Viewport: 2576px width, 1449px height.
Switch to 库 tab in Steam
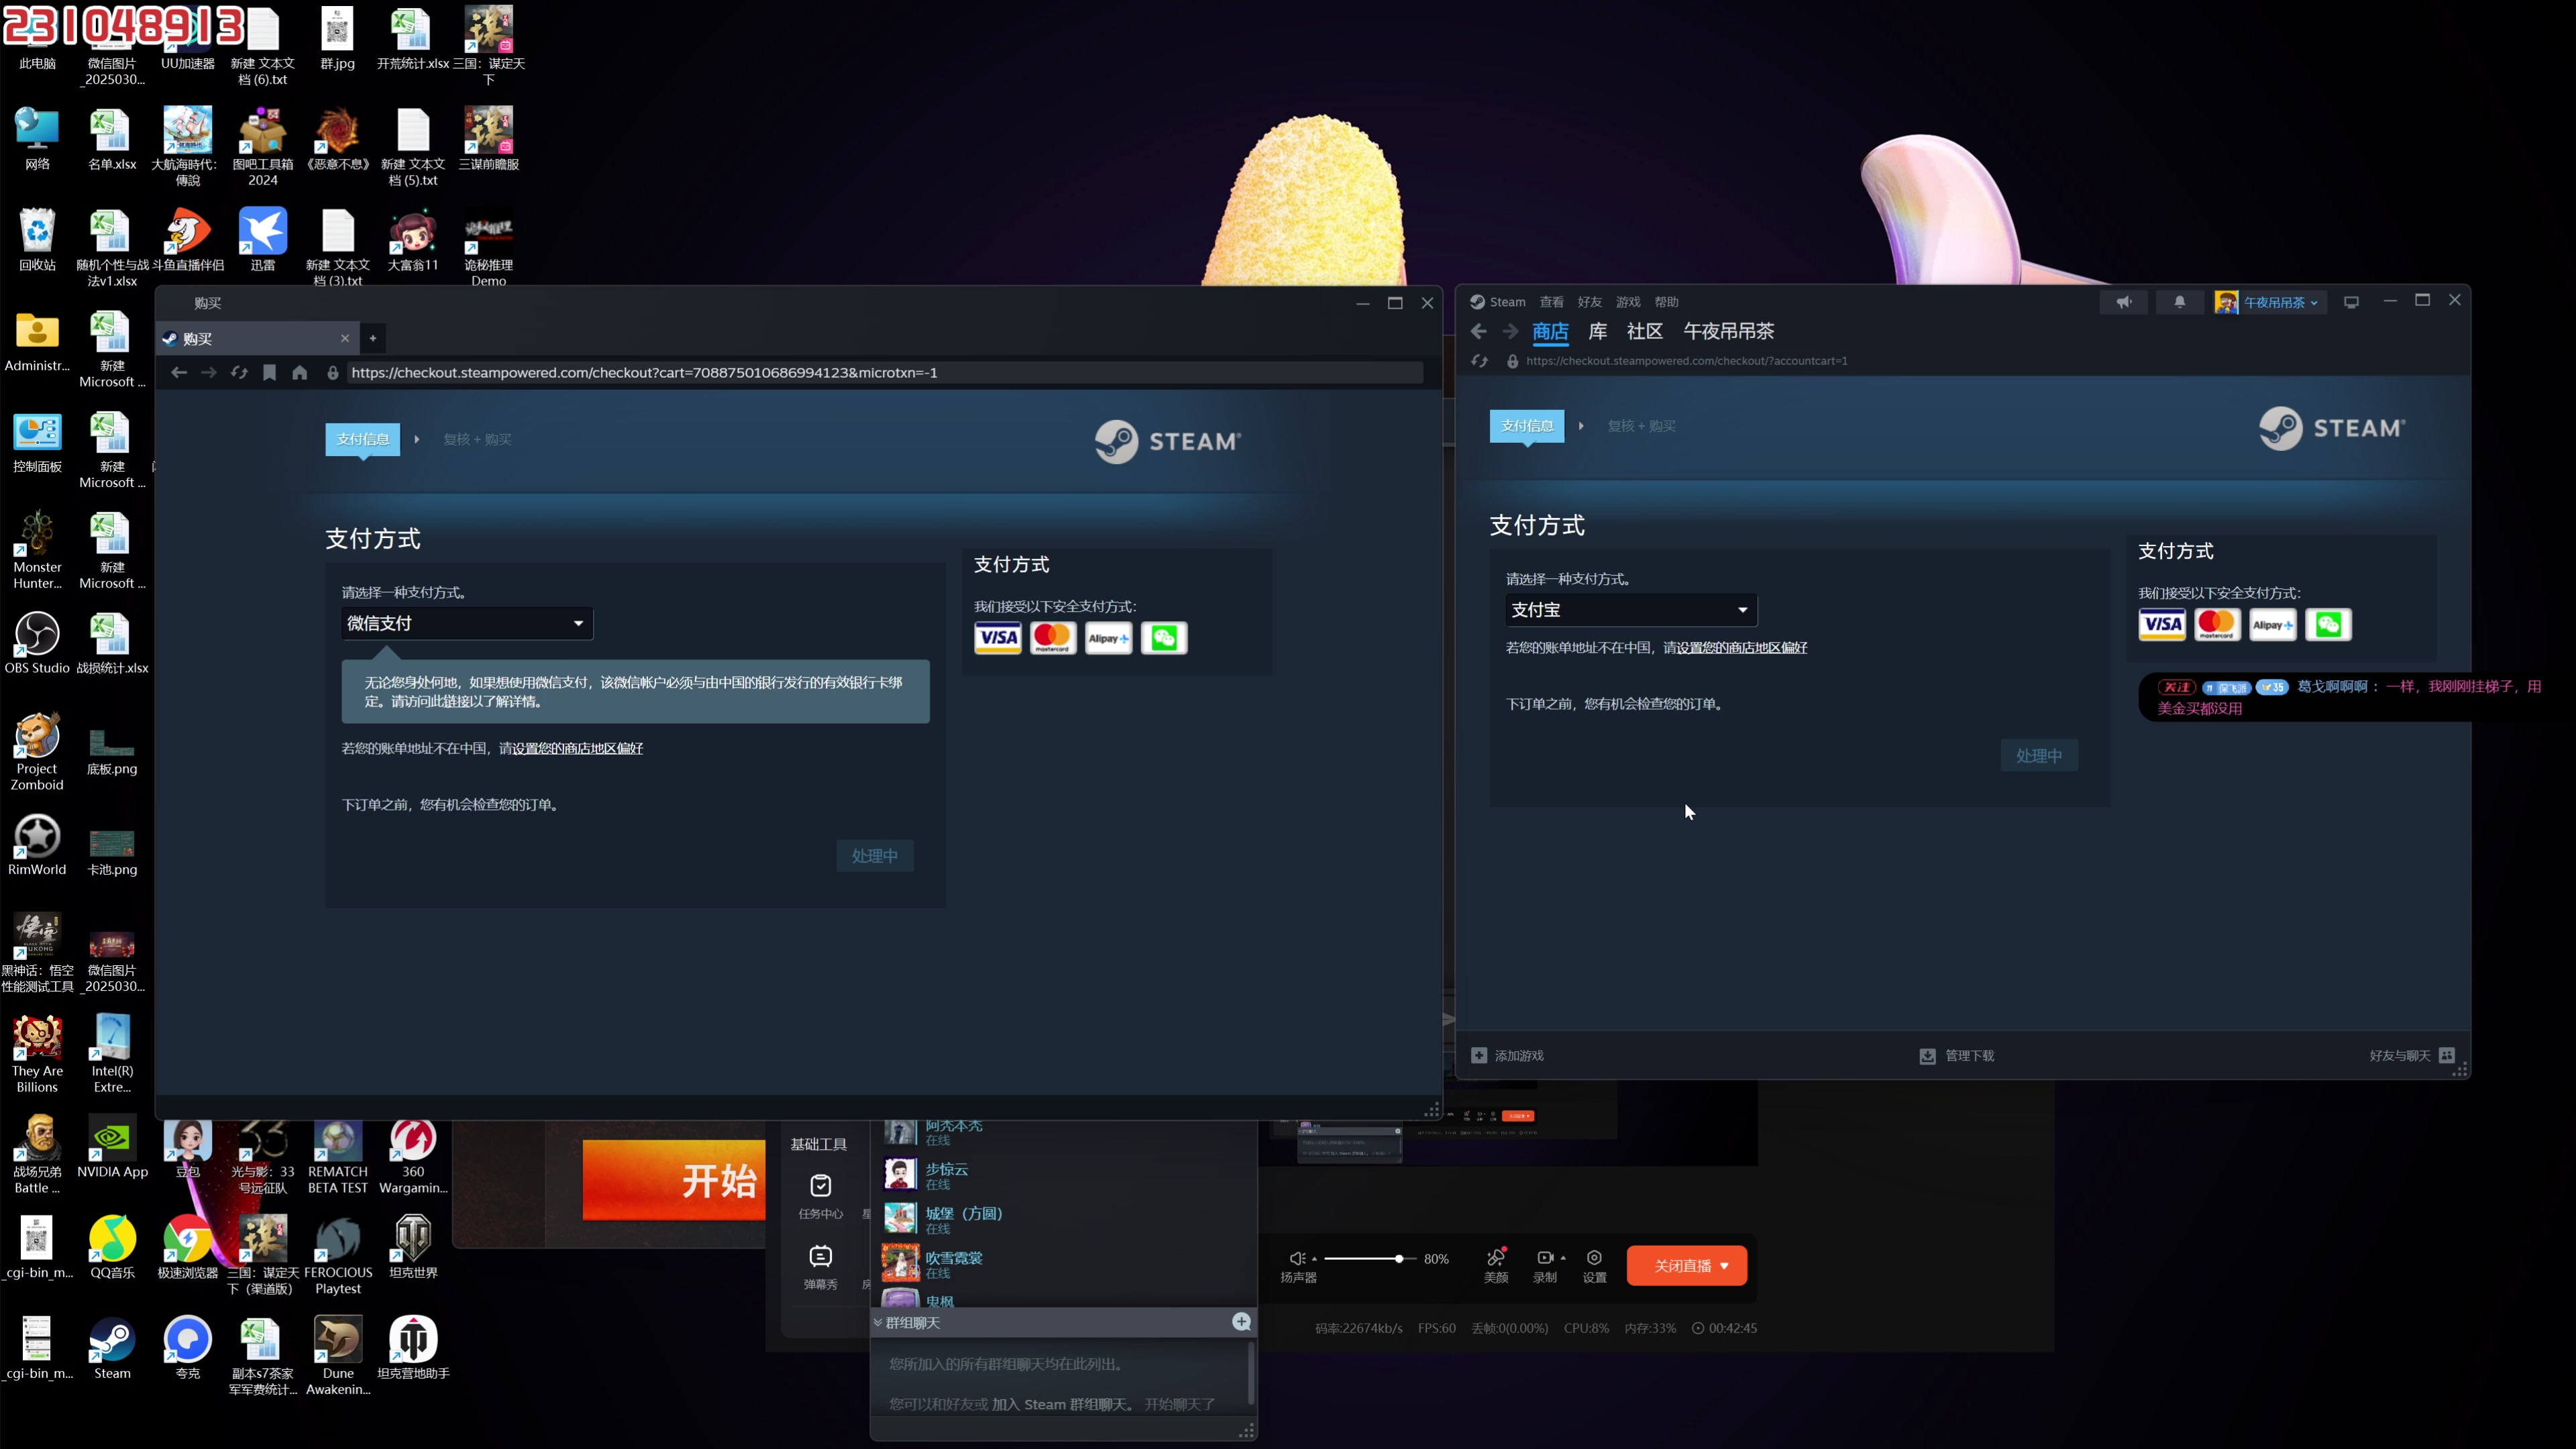click(1598, 331)
